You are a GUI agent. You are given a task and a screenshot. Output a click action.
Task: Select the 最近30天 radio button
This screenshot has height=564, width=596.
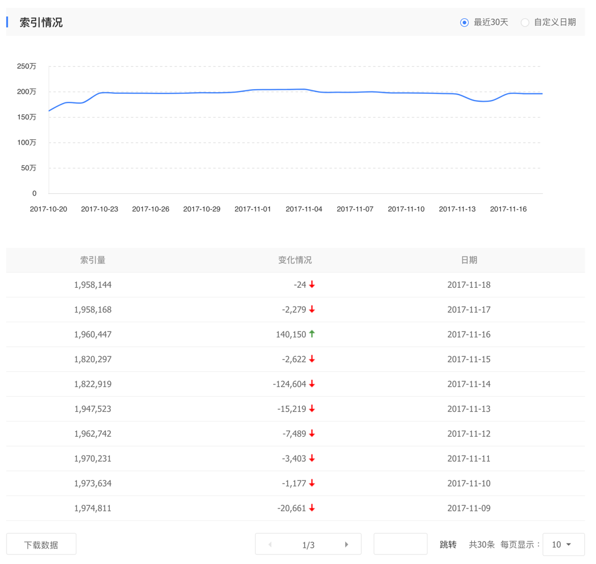464,22
